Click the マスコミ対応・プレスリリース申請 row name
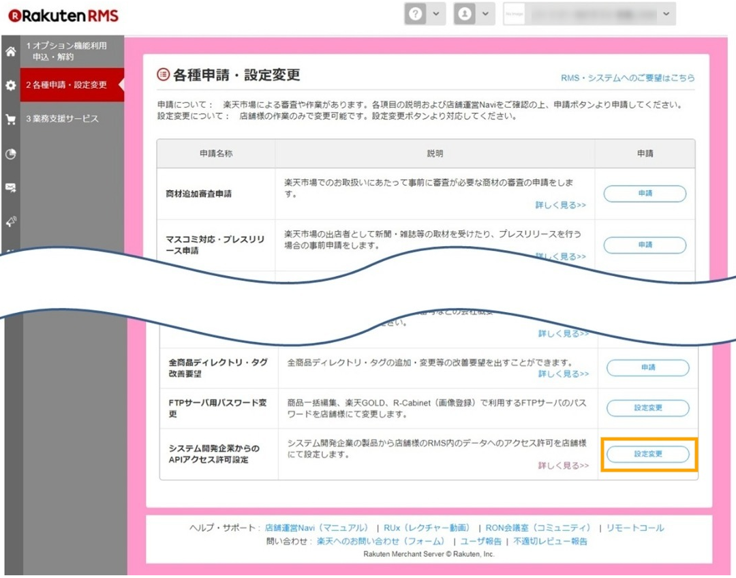736x578 pixels. point(215,245)
